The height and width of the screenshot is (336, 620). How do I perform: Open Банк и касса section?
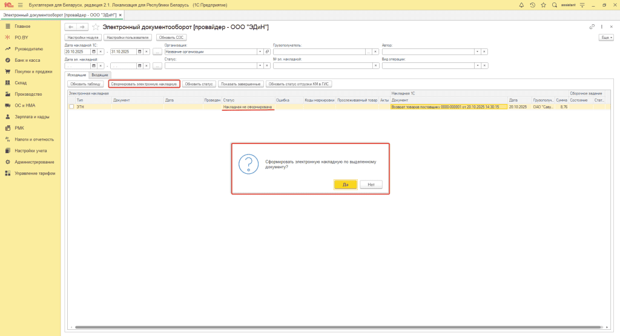(28, 61)
